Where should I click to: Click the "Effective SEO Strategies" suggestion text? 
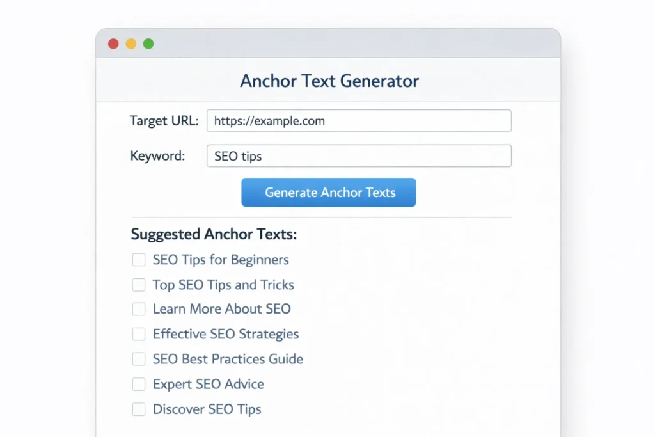click(225, 334)
